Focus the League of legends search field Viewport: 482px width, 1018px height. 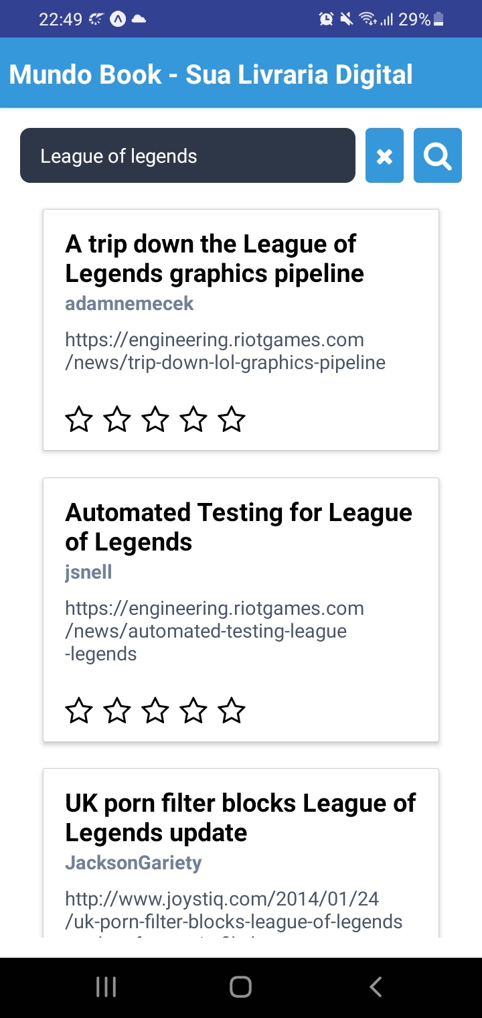(187, 155)
